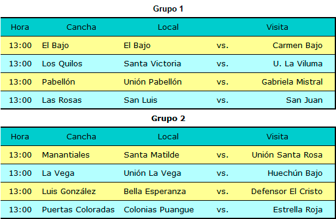Select the Los Quilos field cell

coord(62,64)
